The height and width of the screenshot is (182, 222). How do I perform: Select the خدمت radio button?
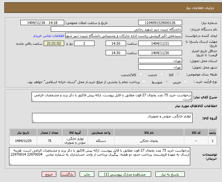pos(162,74)
